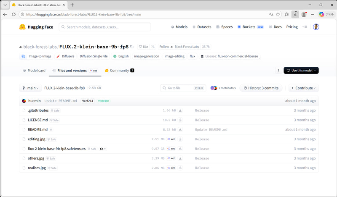Expand the main branch selector

(x=30, y=88)
